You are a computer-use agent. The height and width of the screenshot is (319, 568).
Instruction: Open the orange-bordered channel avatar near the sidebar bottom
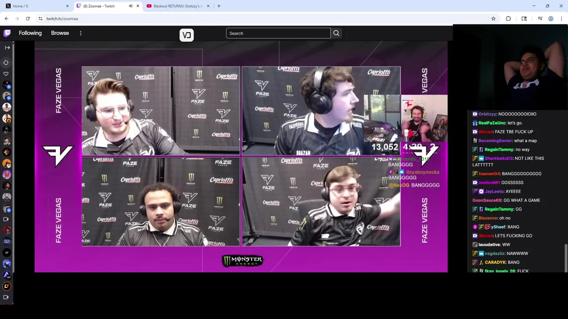coord(7,286)
